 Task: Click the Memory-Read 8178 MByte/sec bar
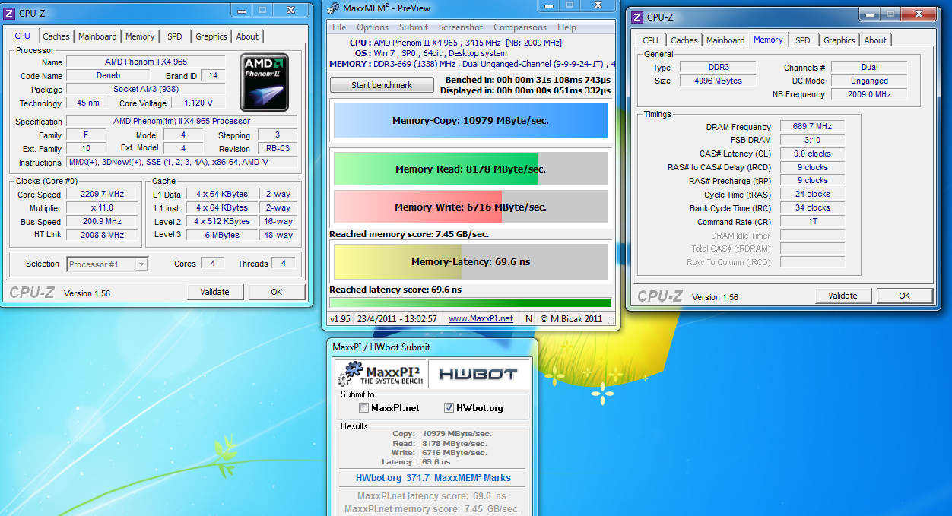point(471,169)
